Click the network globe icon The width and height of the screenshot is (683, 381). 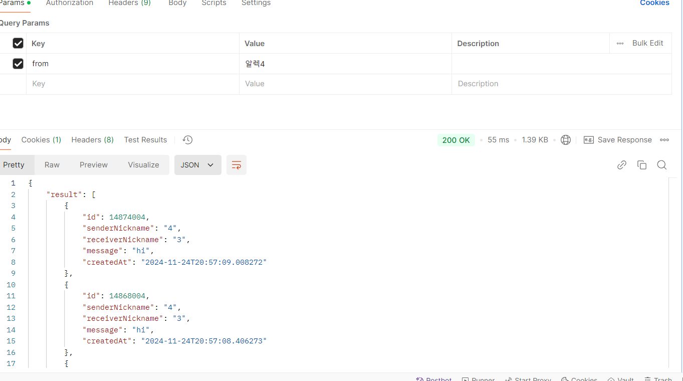tap(566, 140)
